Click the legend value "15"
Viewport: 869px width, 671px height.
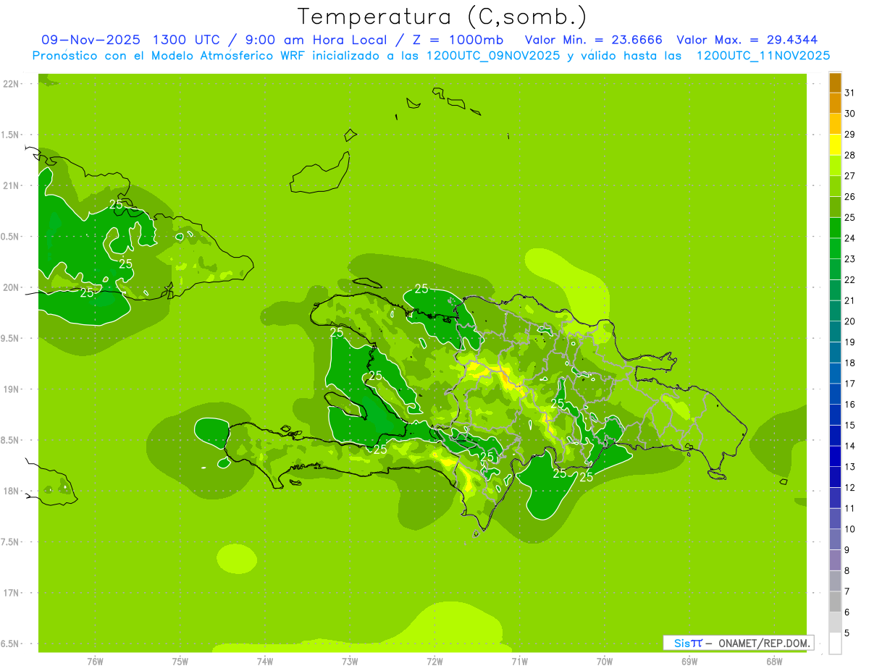click(x=850, y=425)
